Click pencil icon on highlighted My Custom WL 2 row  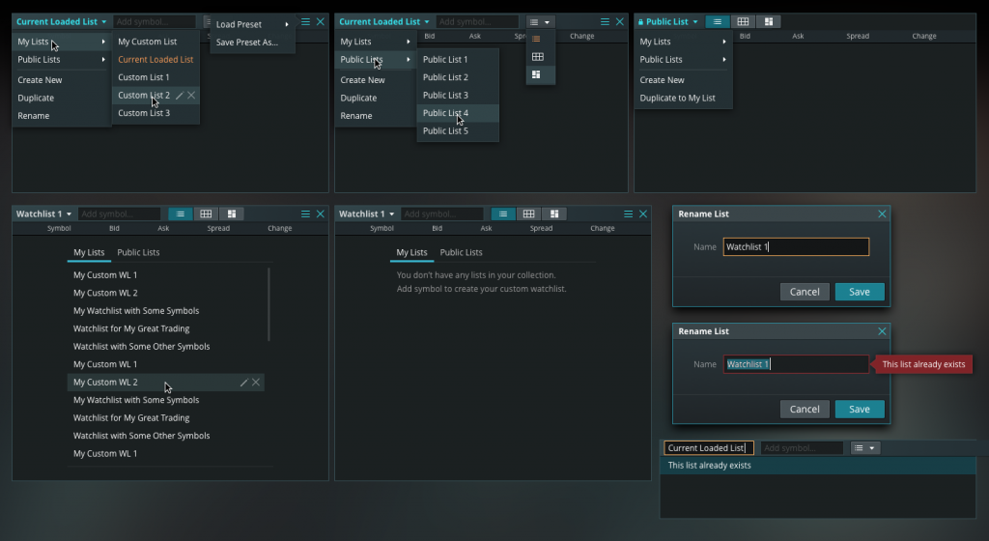(244, 383)
